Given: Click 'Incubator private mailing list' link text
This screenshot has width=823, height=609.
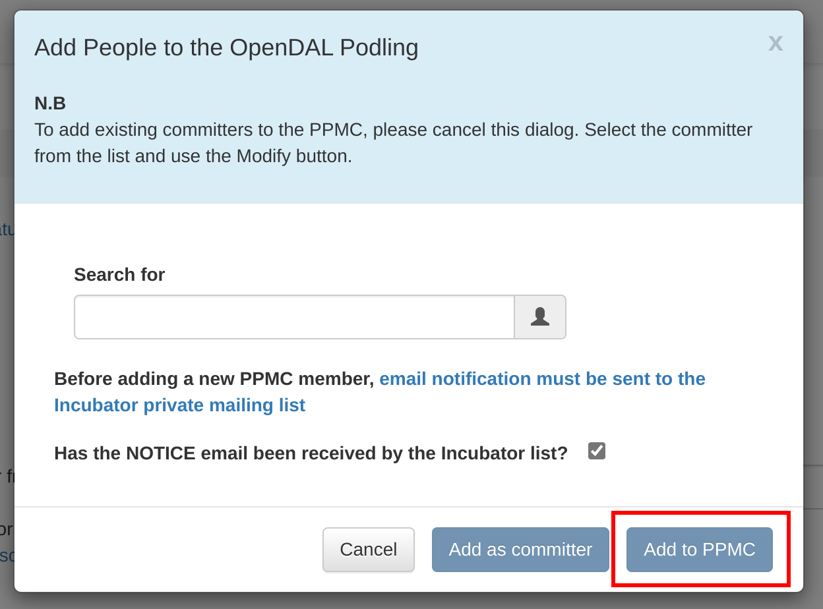Looking at the screenshot, I should click(x=179, y=405).
